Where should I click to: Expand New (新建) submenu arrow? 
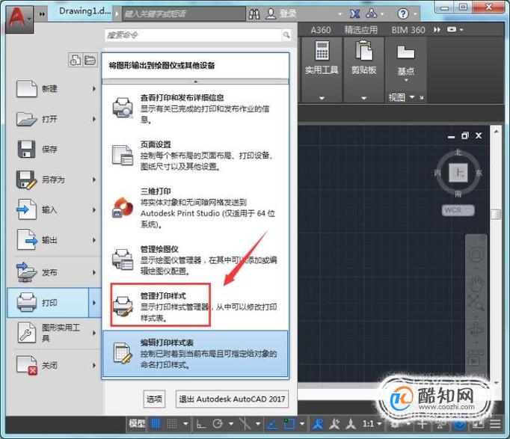(x=94, y=89)
